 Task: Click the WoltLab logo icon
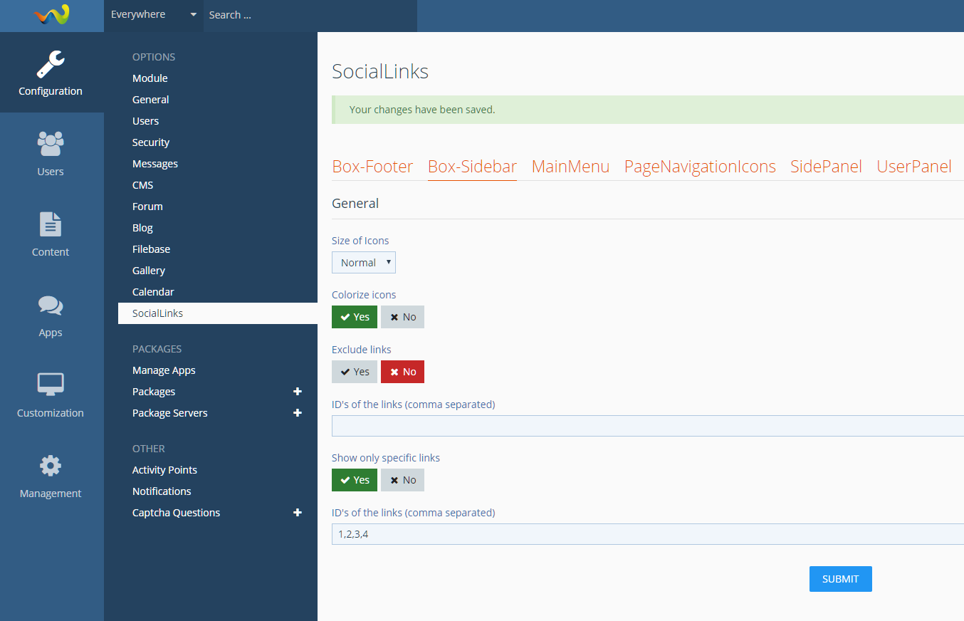tap(51, 14)
